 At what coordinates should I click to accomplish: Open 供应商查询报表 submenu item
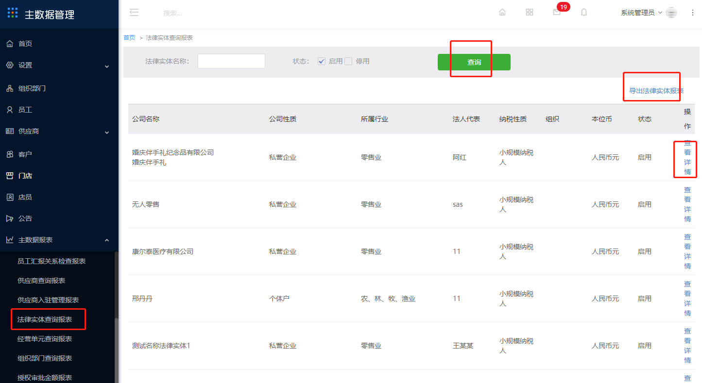(41, 281)
